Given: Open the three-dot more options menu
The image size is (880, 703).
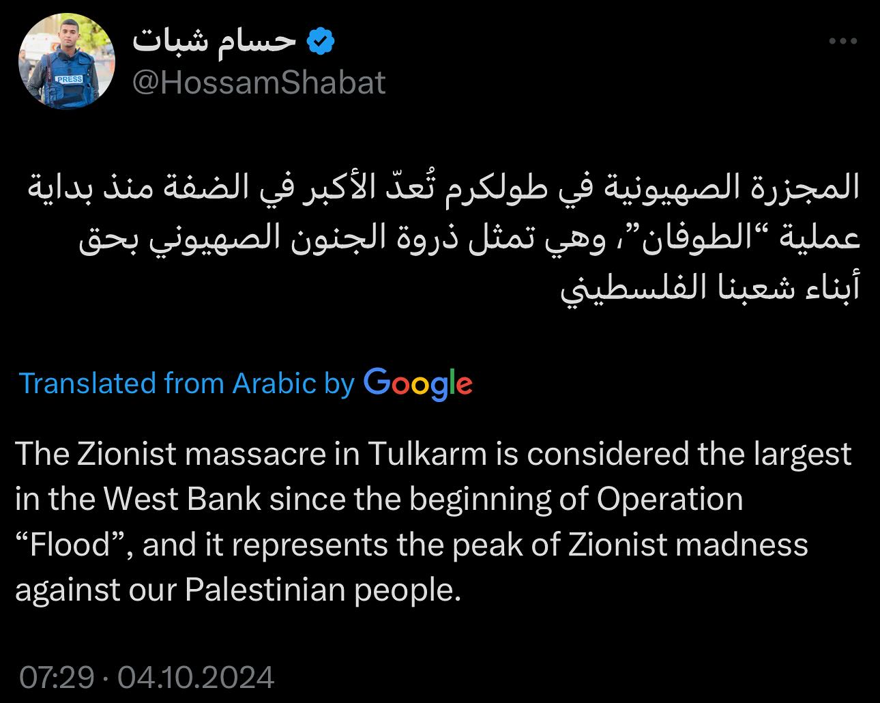Looking at the screenshot, I should (842, 42).
